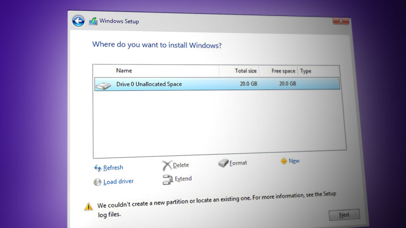Click the Extend drives icon
Viewport: 406px width, 228px height.
[168, 180]
